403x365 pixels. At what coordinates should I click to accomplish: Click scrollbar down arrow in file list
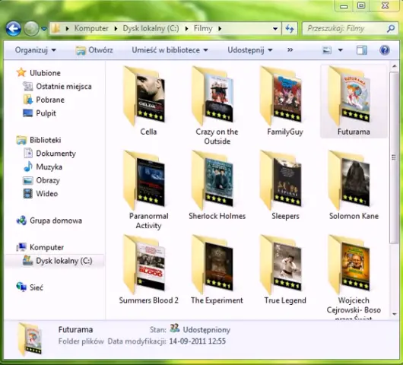coord(394,314)
